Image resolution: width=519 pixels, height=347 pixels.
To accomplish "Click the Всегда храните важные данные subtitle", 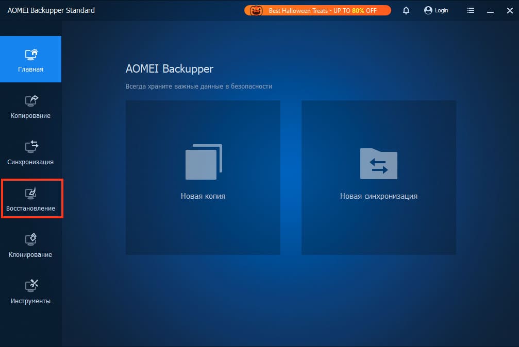I will tap(198, 86).
